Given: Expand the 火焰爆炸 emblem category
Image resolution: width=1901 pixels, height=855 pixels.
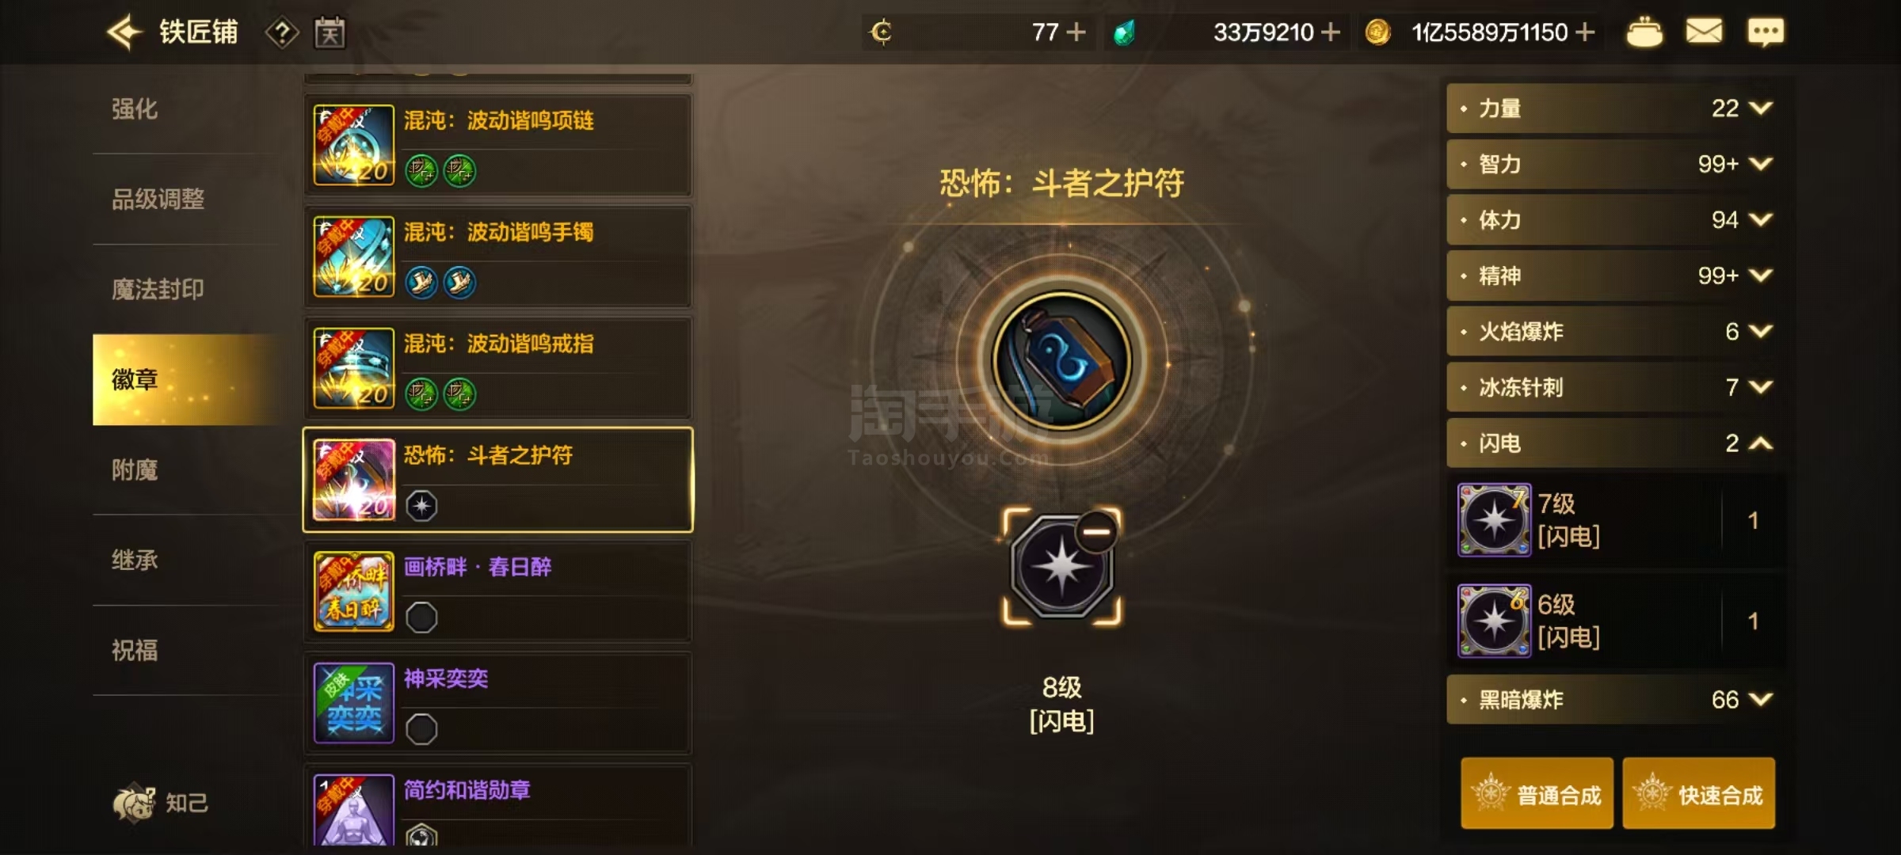Looking at the screenshot, I should coord(1610,332).
